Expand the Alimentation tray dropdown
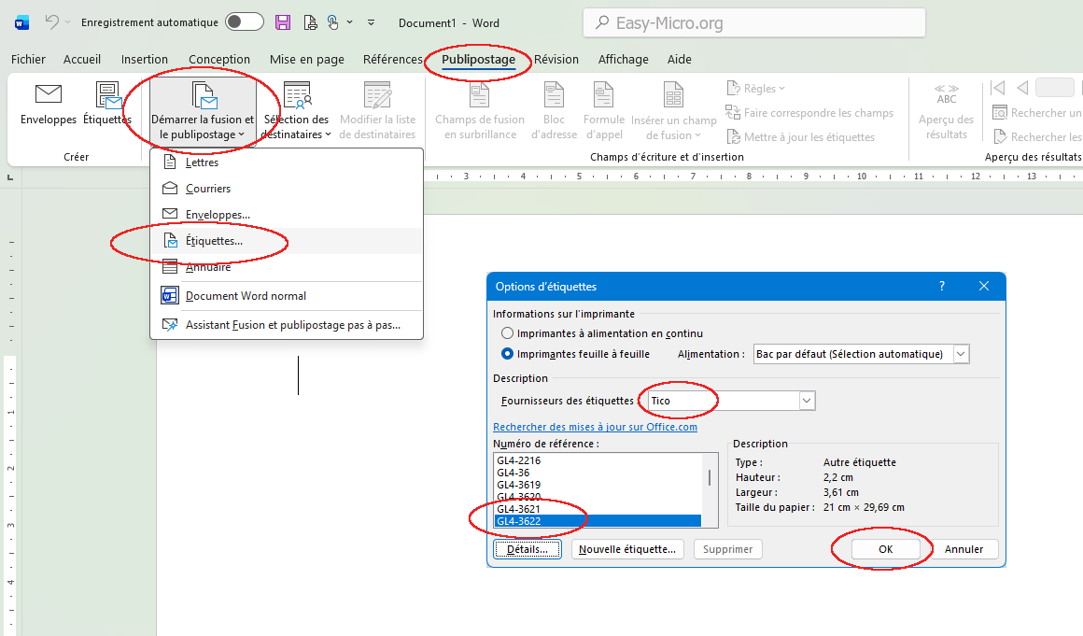1083x636 pixels. point(961,354)
